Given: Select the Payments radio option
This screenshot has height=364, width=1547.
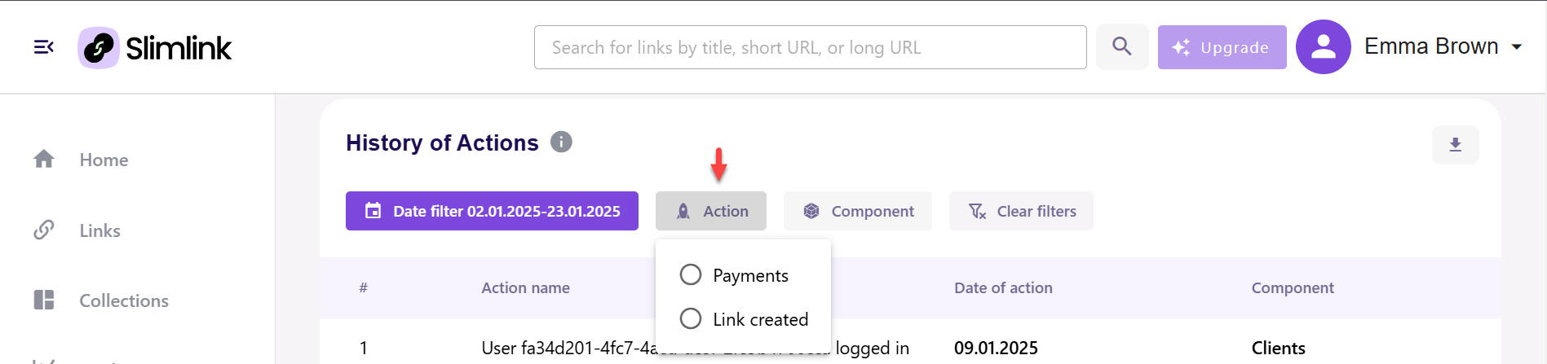Looking at the screenshot, I should [x=691, y=274].
